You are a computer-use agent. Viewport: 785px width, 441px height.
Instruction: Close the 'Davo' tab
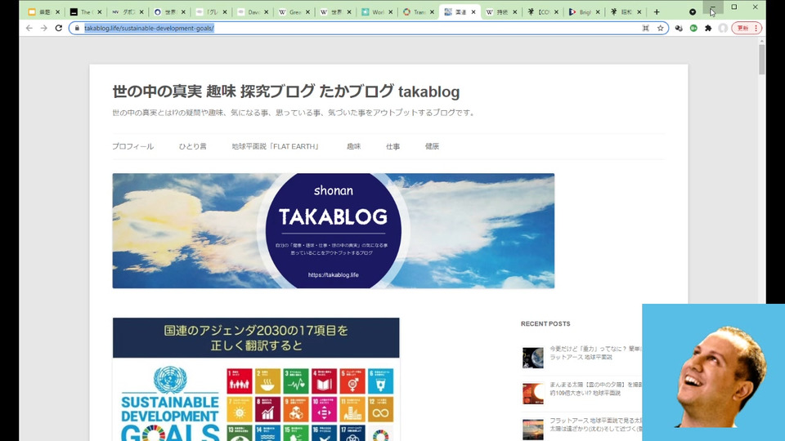pyautogui.click(x=266, y=11)
